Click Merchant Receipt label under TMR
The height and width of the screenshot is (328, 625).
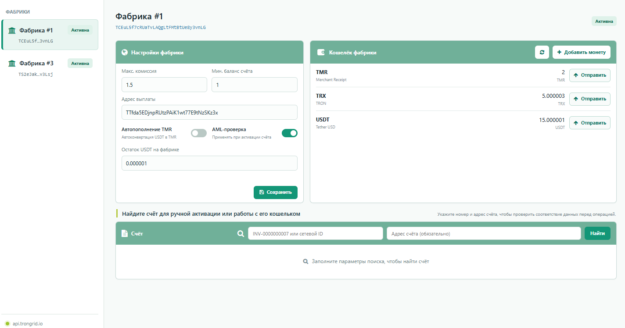click(x=331, y=80)
